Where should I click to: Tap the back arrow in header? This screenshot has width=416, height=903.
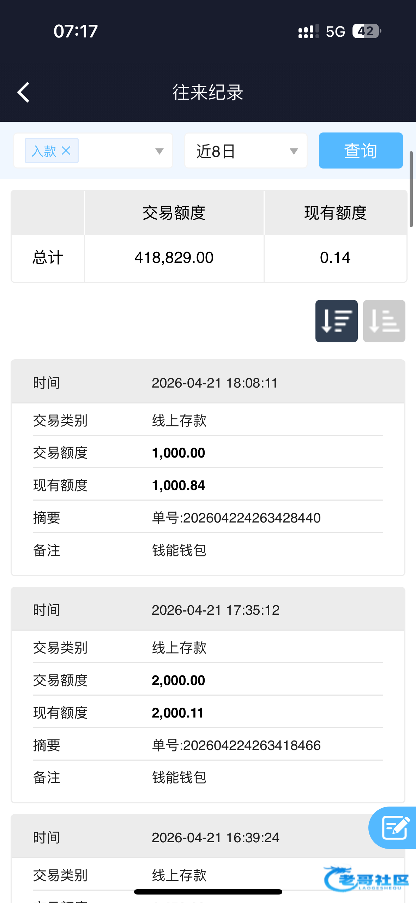[x=23, y=93]
